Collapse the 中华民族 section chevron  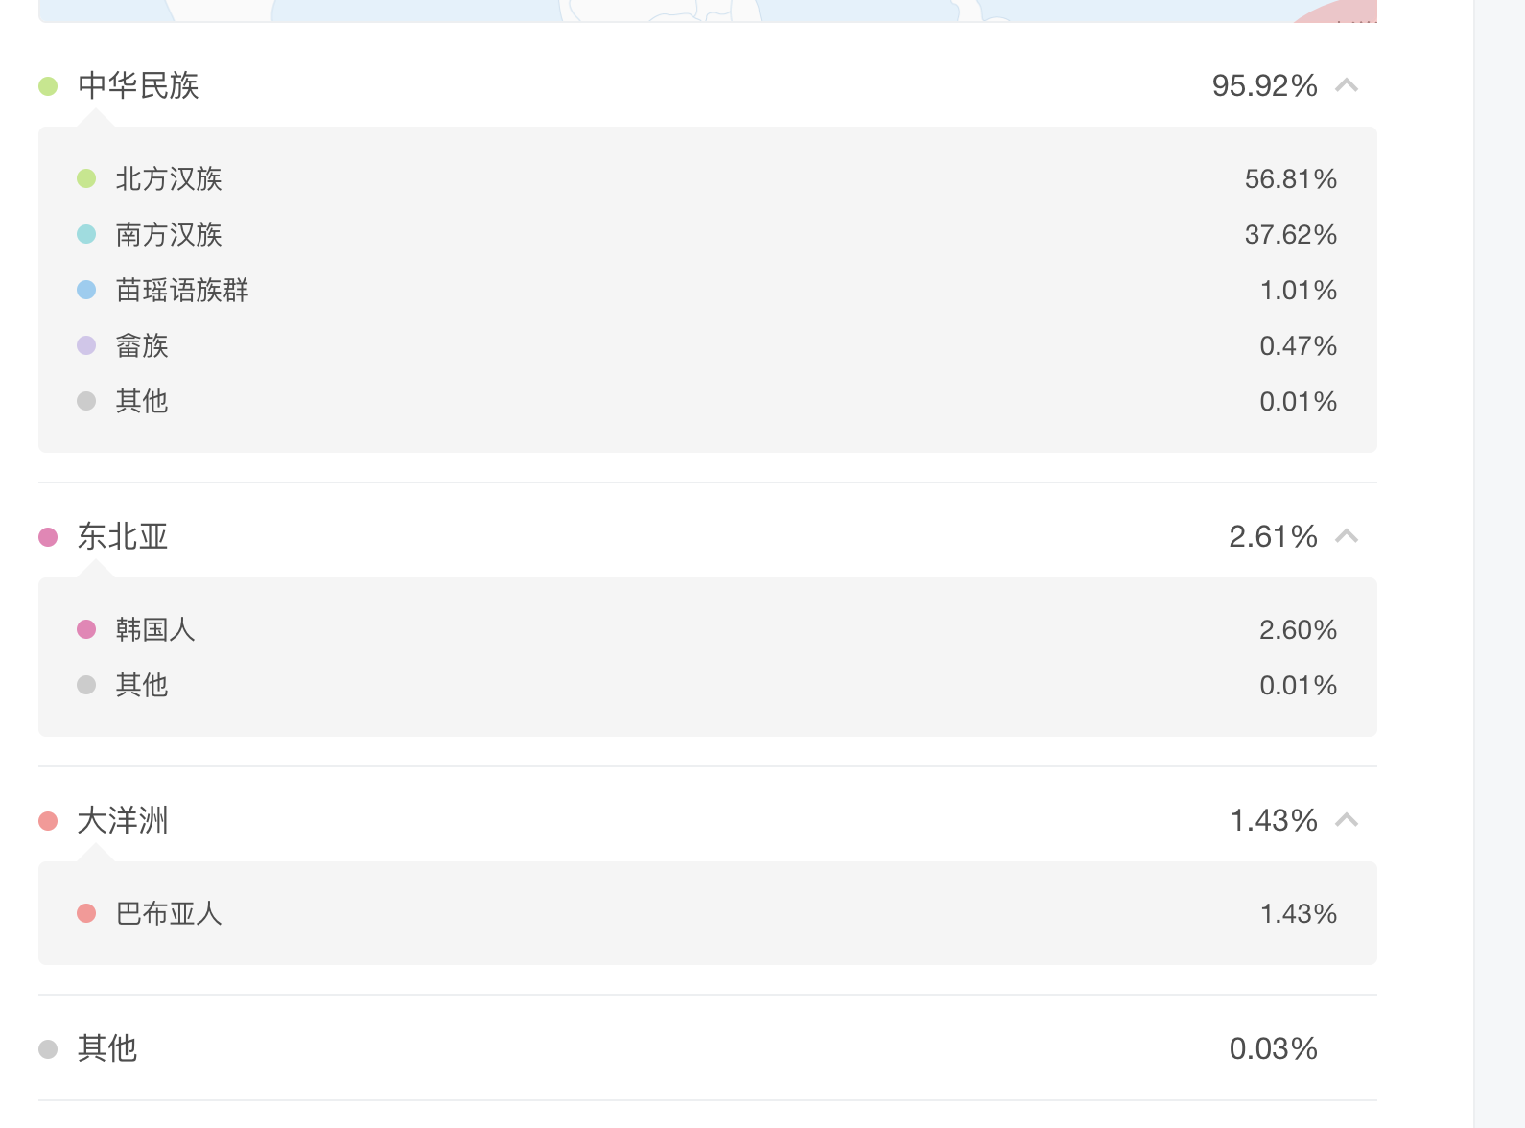1347,85
